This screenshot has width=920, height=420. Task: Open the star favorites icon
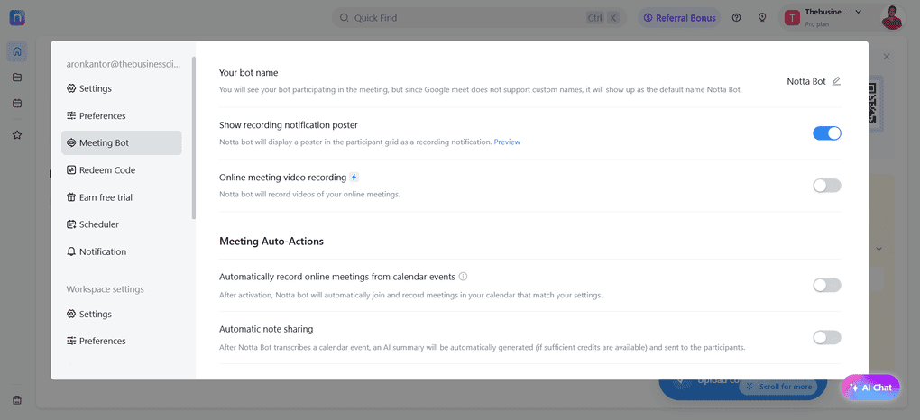17,135
